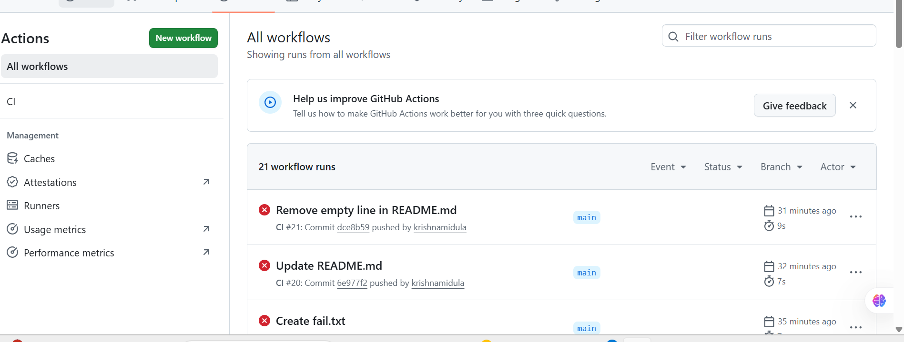Focus the Filter workflow runs field
This screenshot has height=342, width=904.
point(769,36)
